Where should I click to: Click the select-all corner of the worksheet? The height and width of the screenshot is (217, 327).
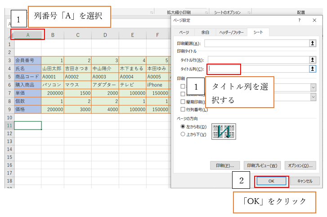coord(9,35)
